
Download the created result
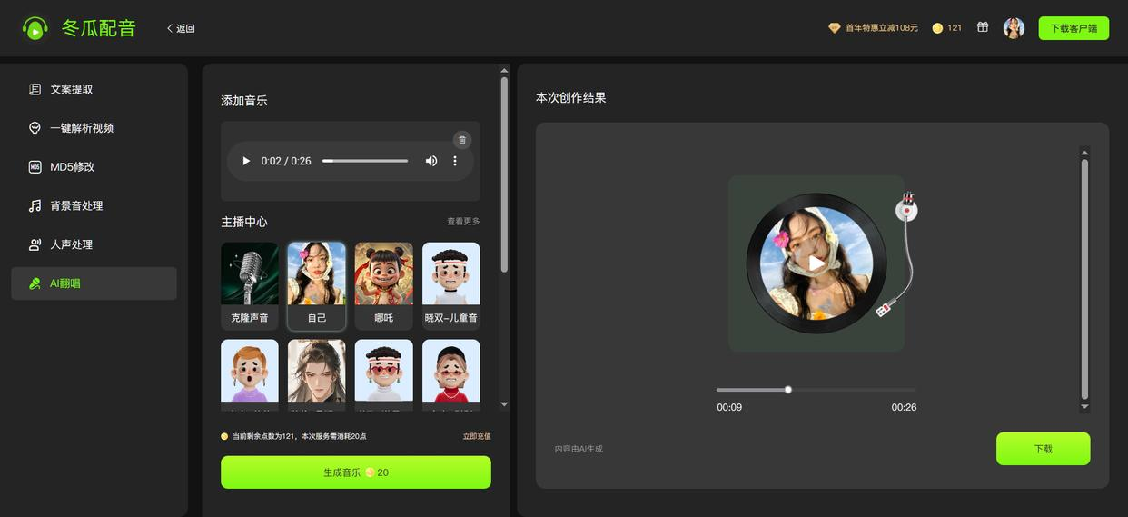1043,449
